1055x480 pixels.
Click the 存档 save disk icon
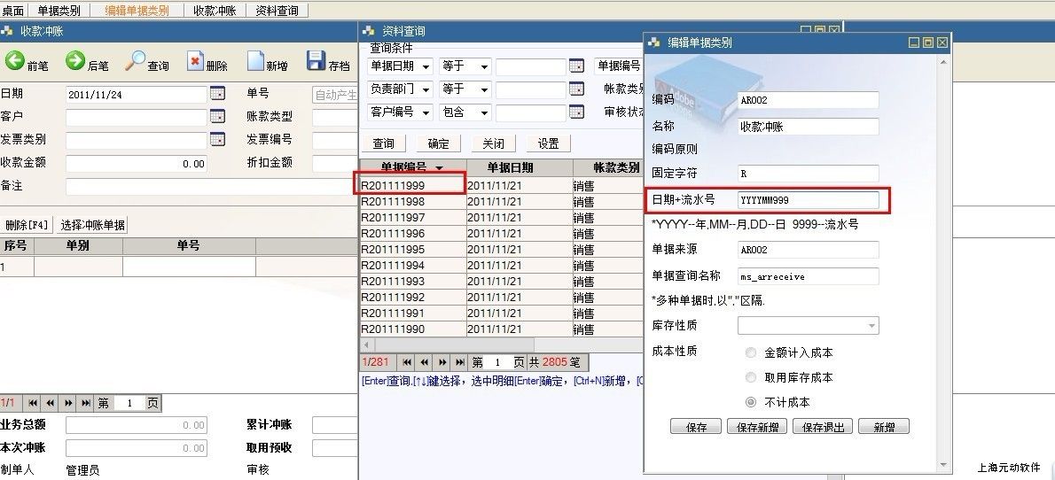(x=316, y=61)
